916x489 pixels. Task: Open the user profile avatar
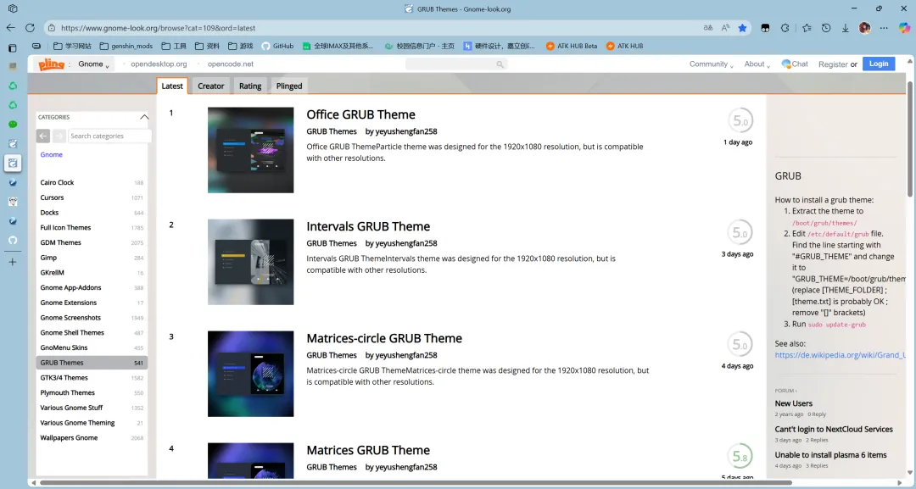coord(864,27)
